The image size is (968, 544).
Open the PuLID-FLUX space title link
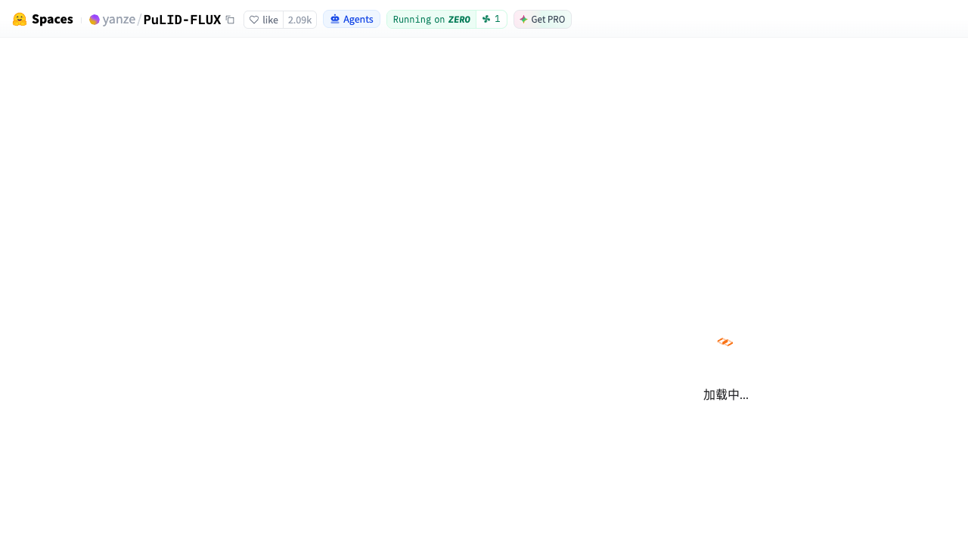tap(182, 20)
